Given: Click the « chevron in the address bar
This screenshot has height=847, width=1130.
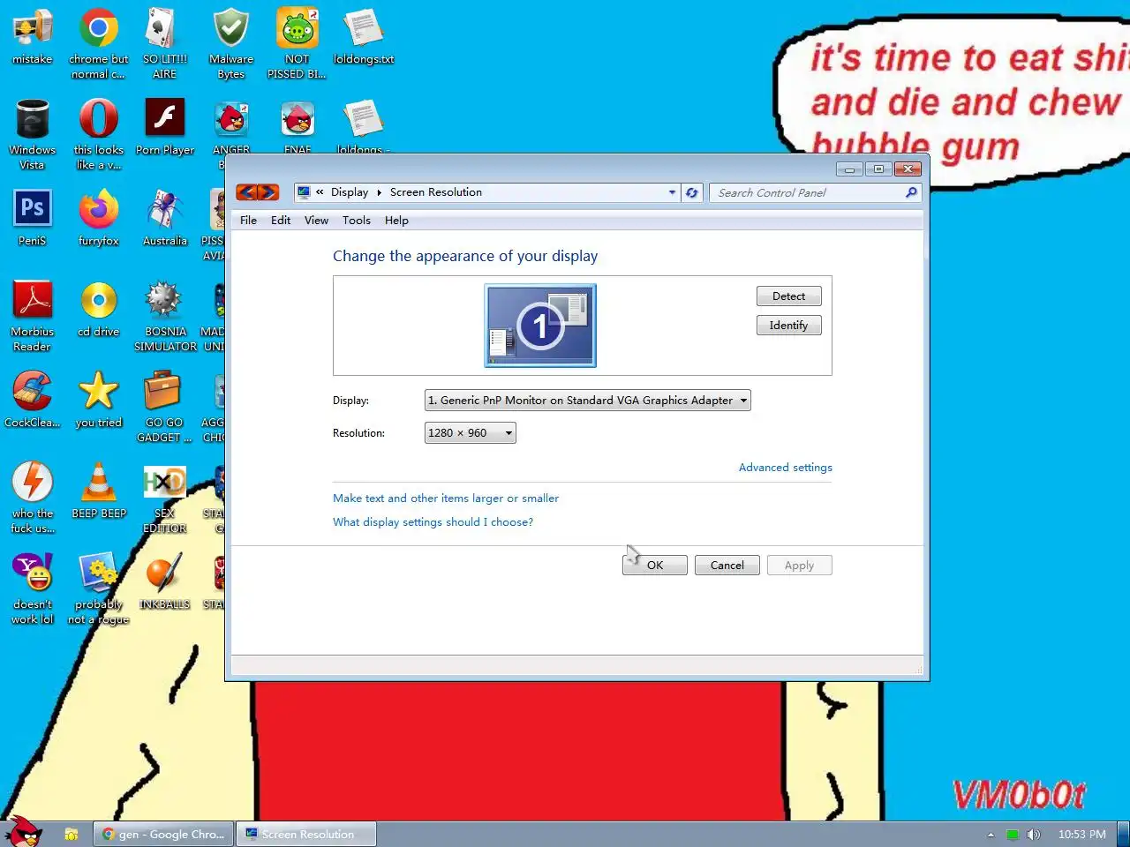Looking at the screenshot, I should tap(320, 192).
